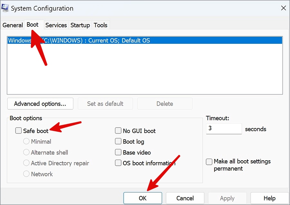Open Advanced options dialog
The width and height of the screenshot is (290, 205).
(x=40, y=104)
